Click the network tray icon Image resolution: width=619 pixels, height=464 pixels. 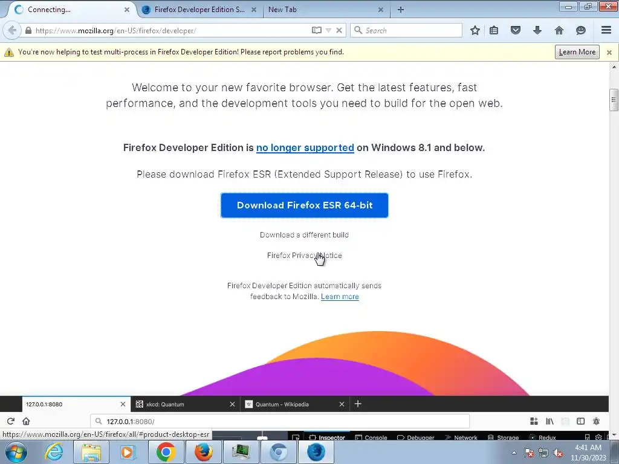coord(543,453)
